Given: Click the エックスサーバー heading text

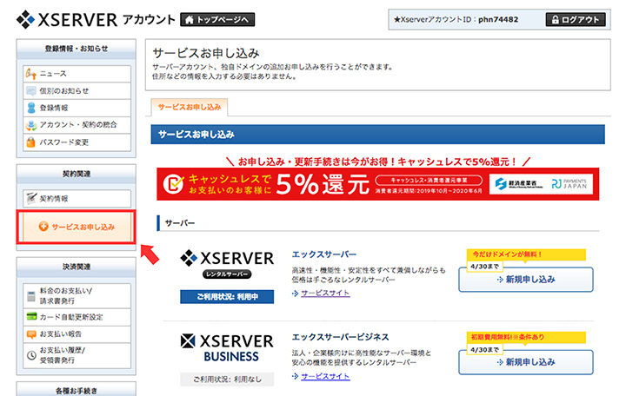Looking at the screenshot, I should (323, 254).
